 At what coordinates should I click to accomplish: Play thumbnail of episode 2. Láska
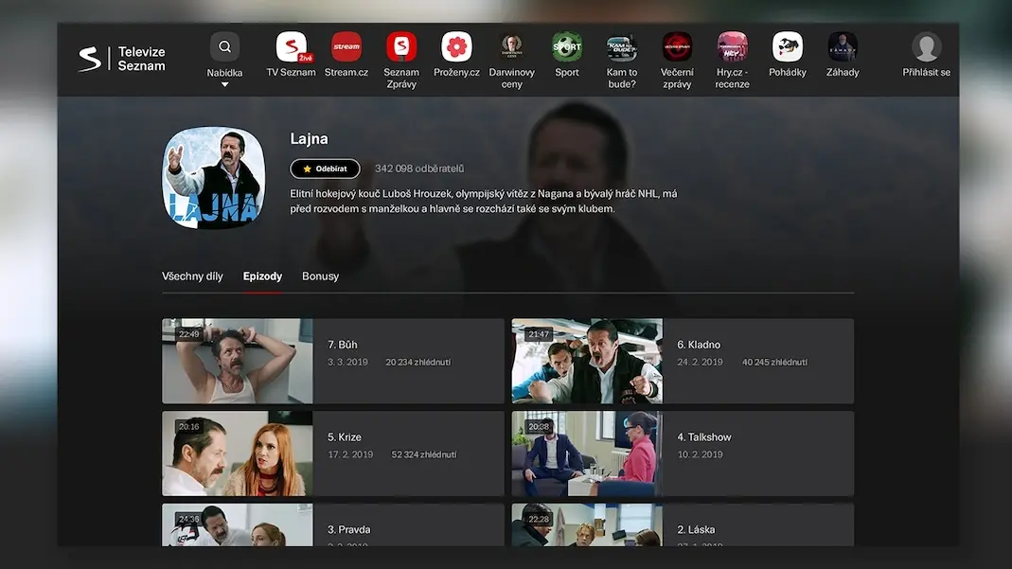click(x=587, y=525)
